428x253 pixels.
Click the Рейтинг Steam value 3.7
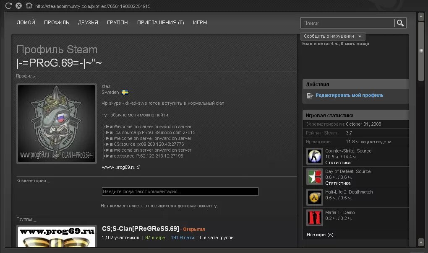click(349, 133)
